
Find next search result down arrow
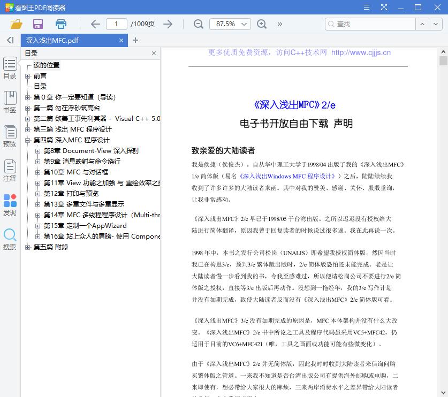436,24
